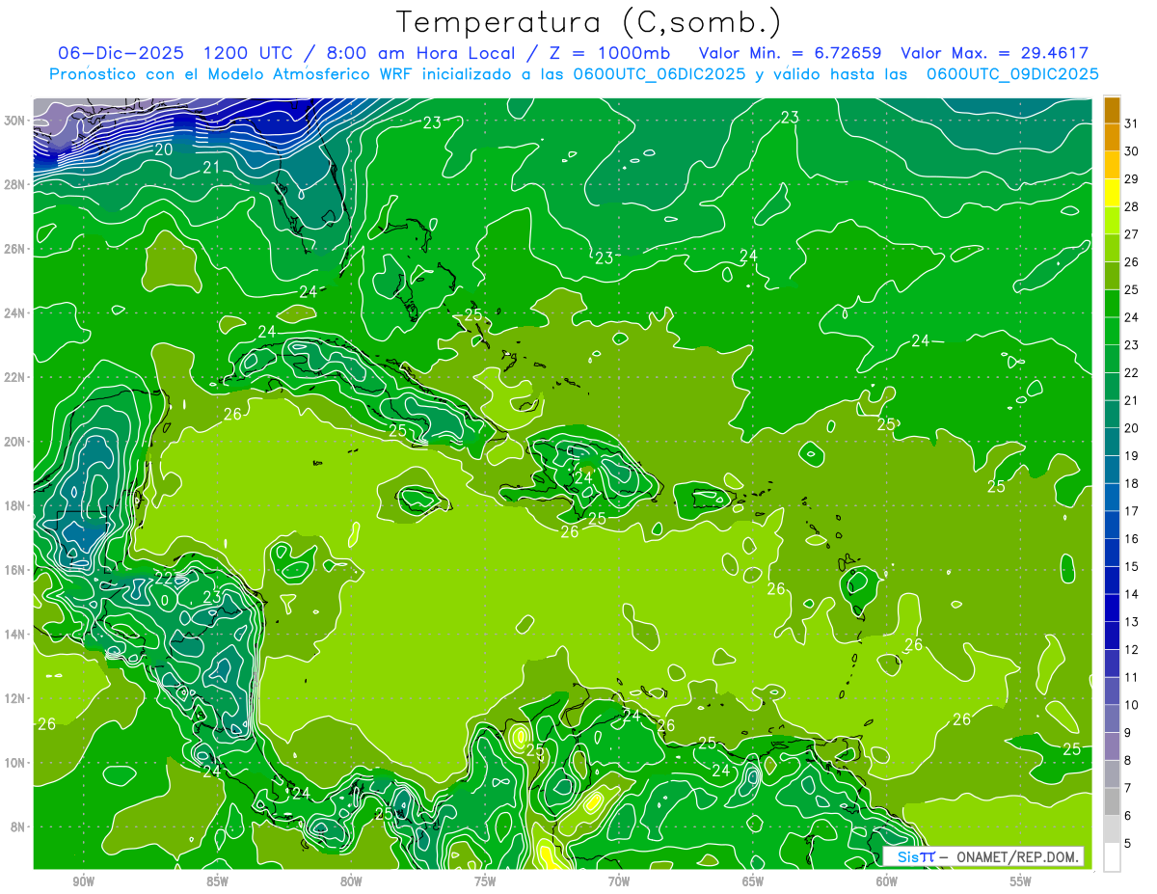
Task: Click the 60W longitude axis label
Action: (887, 881)
